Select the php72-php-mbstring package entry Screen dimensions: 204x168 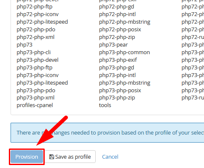coord(125,22)
